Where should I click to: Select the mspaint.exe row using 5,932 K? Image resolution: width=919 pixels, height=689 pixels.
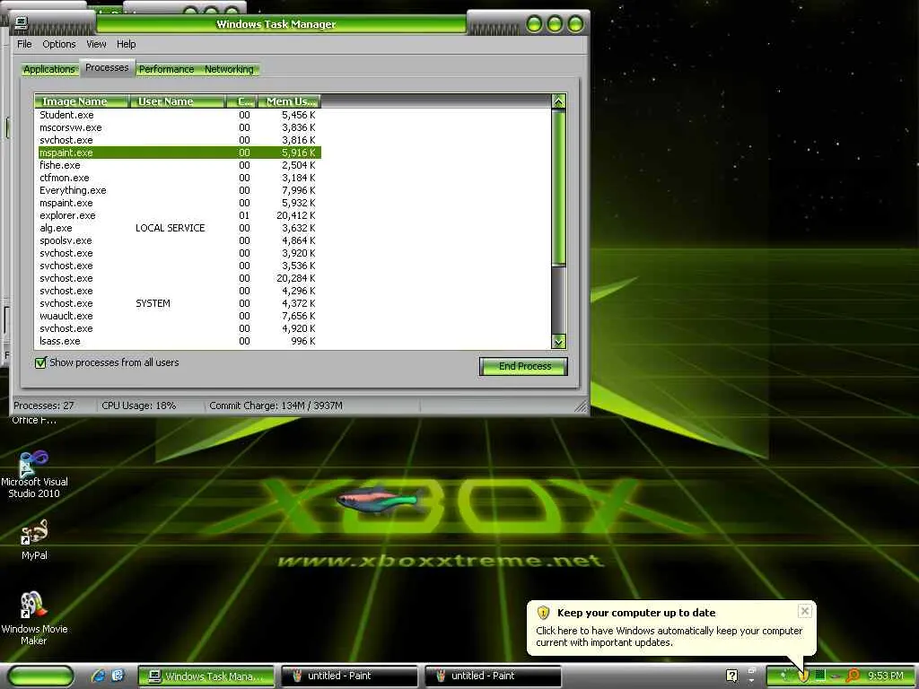point(179,203)
